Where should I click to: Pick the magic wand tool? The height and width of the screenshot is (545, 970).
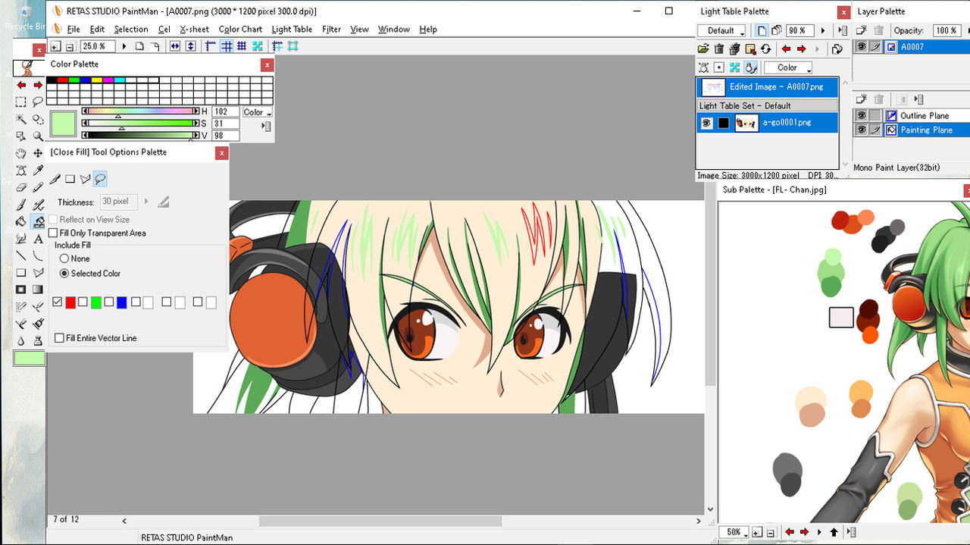[x=21, y=119]
